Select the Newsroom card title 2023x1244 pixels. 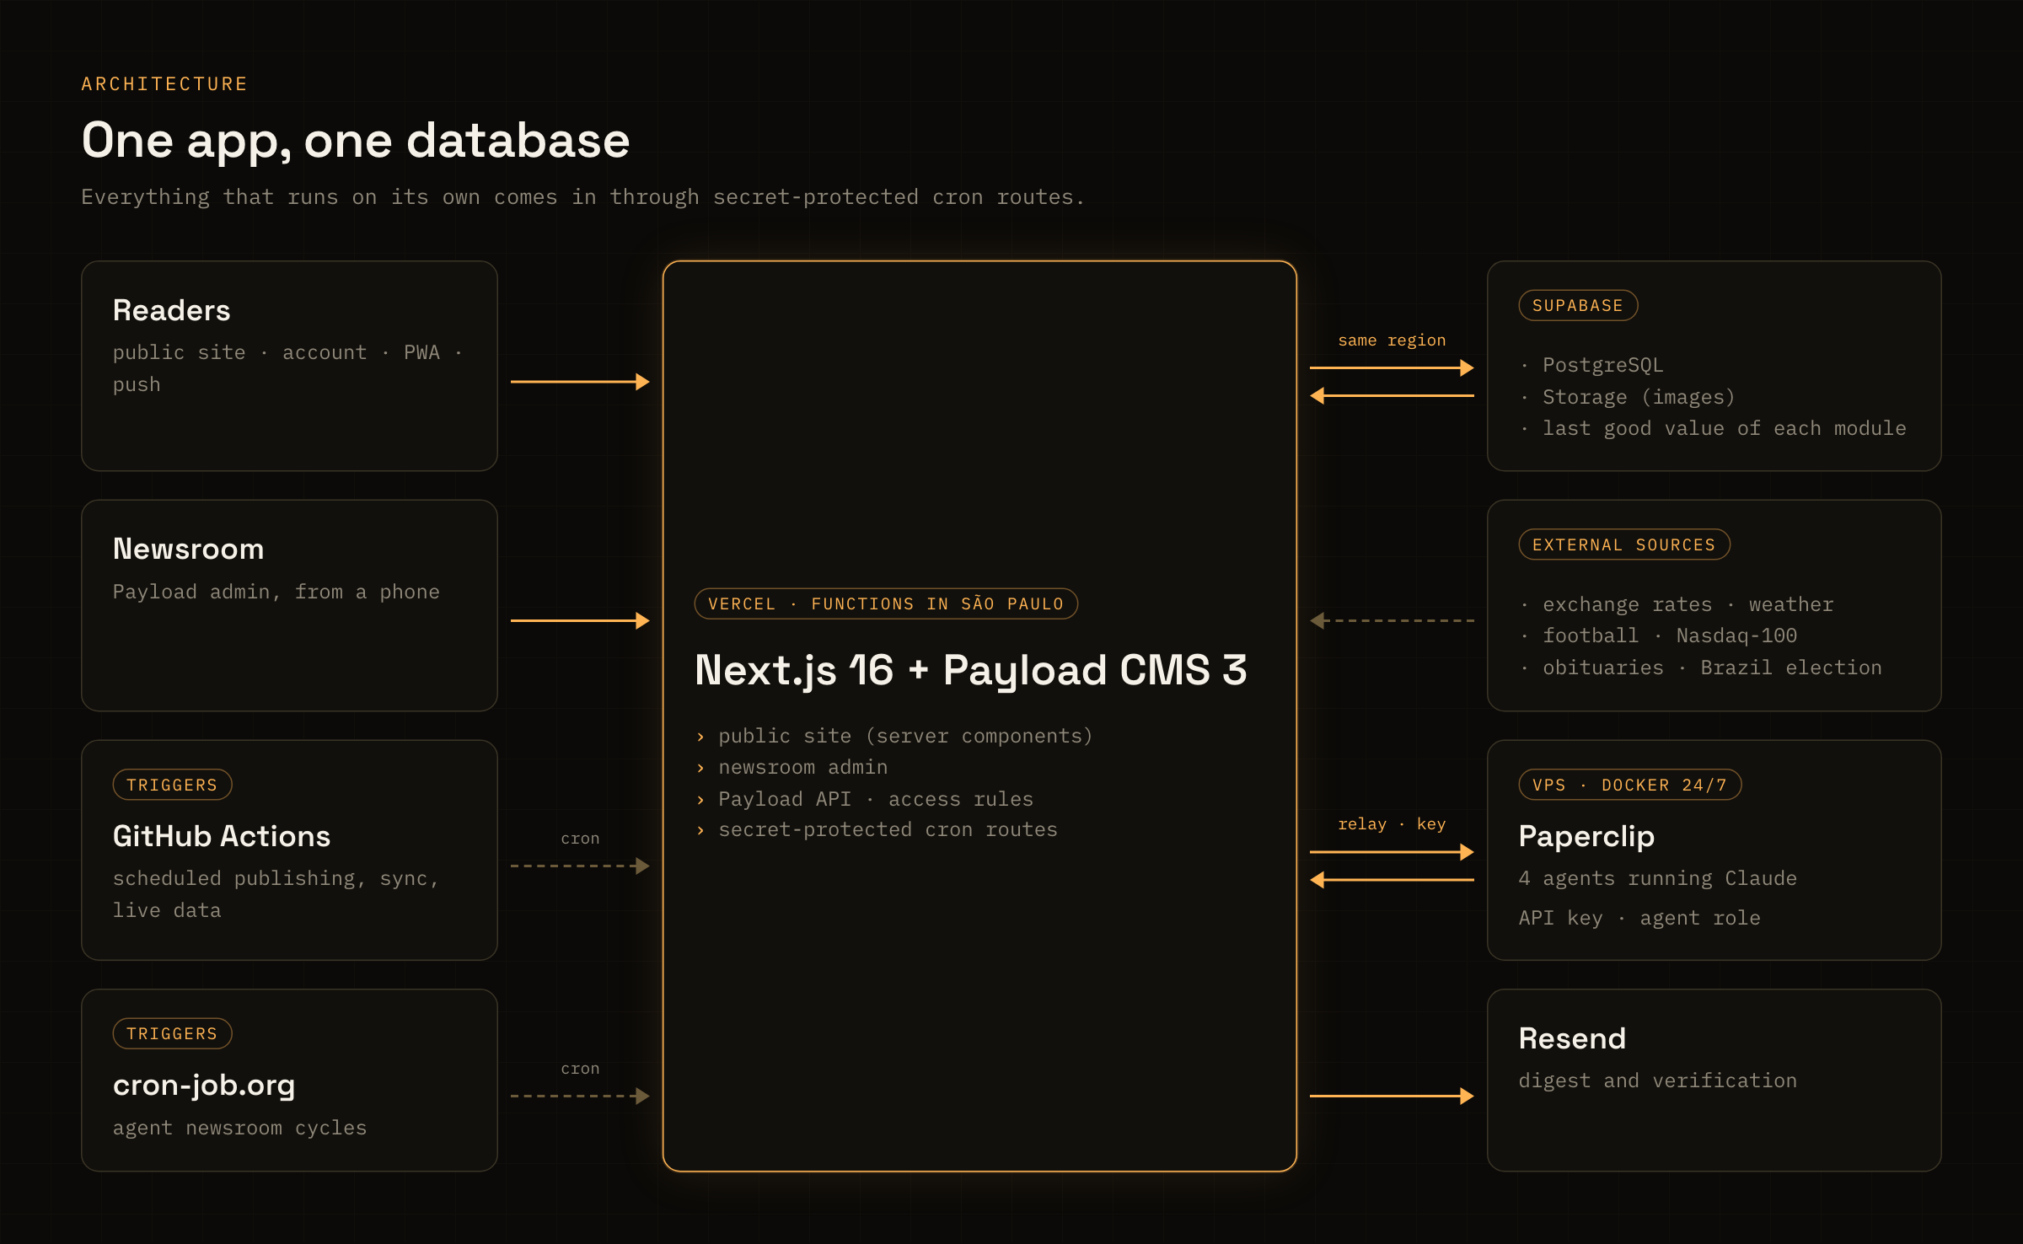point(189,549)
